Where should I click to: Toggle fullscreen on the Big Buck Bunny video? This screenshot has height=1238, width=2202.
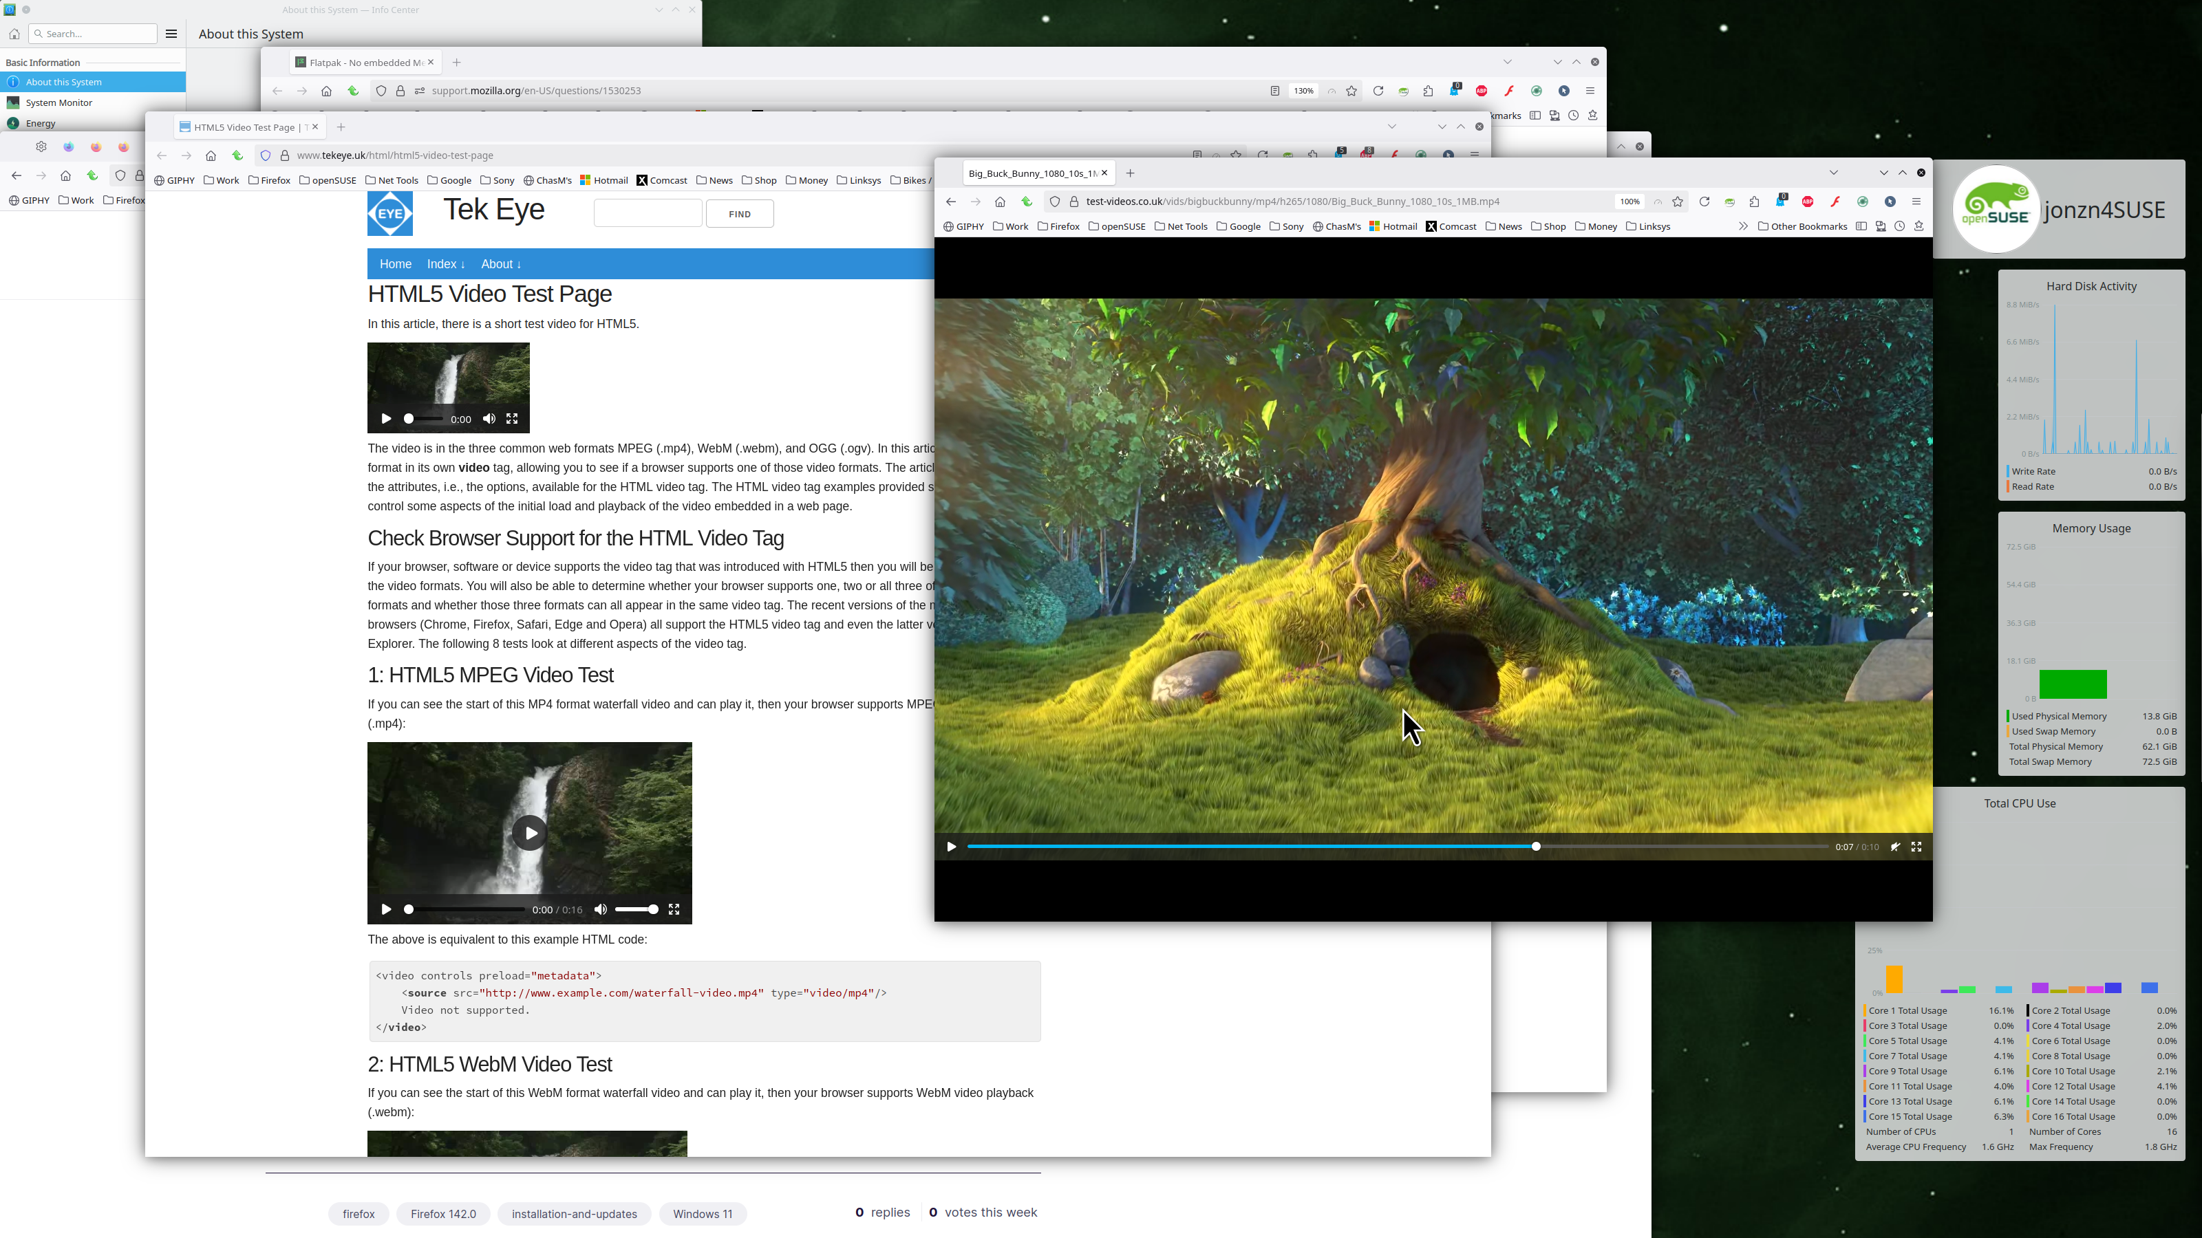pyautogui.click(x=1916, y=847)
